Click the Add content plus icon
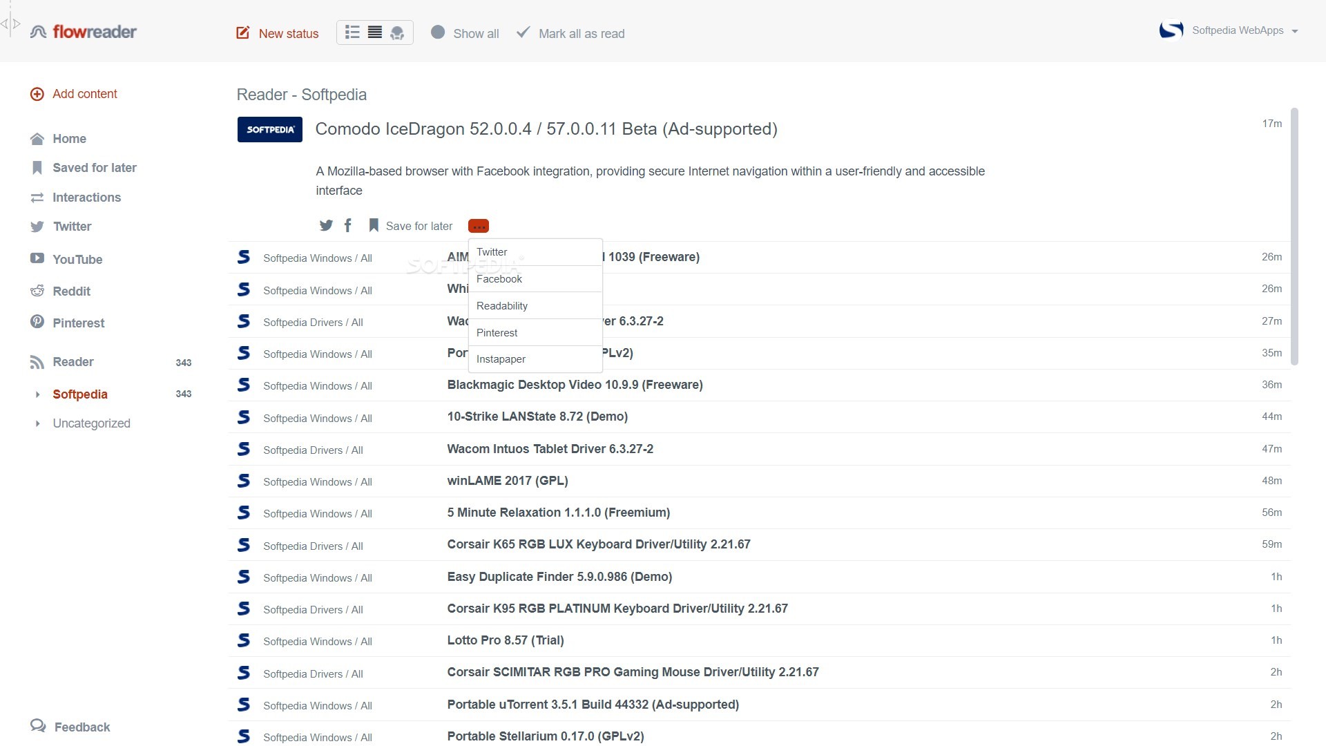Viewport: 1326px width, 746px height. 37,94
